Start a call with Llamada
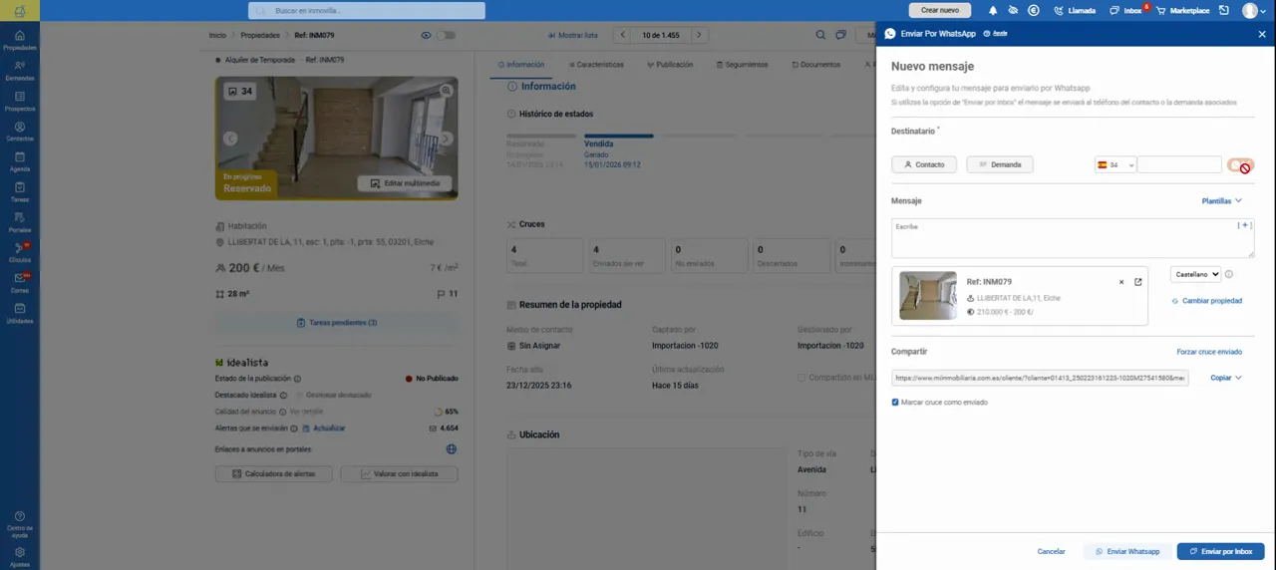 pos(1075,10)
